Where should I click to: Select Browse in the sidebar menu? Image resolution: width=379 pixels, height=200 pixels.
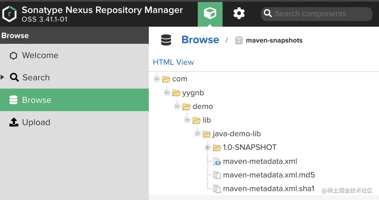coord(37,100)
